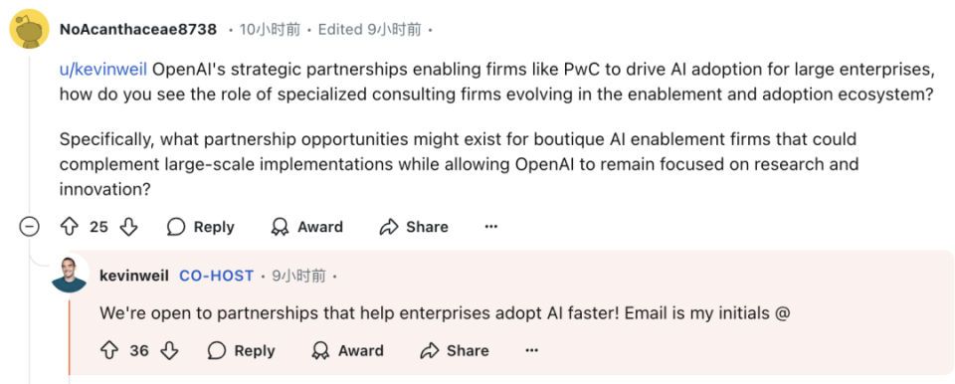Viewport: 955px width, 384px height.
Task: Open the kevinweil username in reply
Action: (x=134, y=276)
